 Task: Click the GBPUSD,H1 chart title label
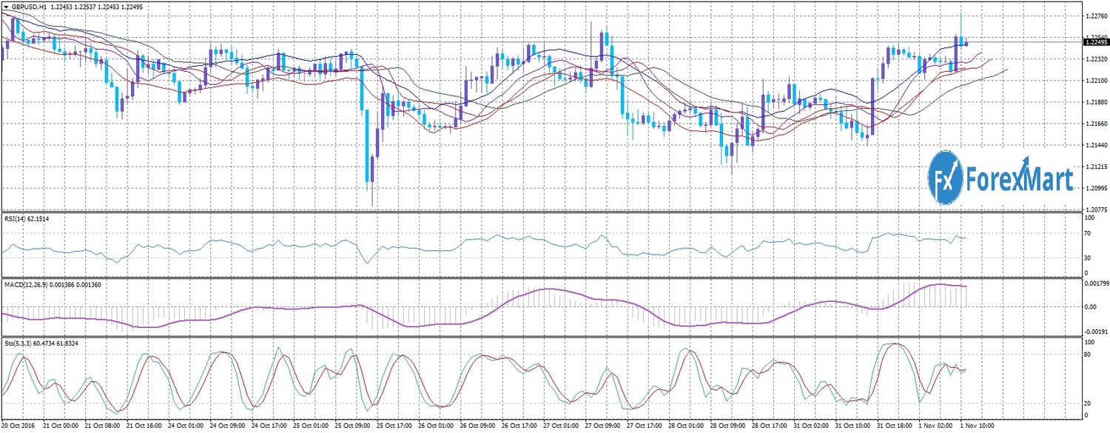(x=30, y=6)
